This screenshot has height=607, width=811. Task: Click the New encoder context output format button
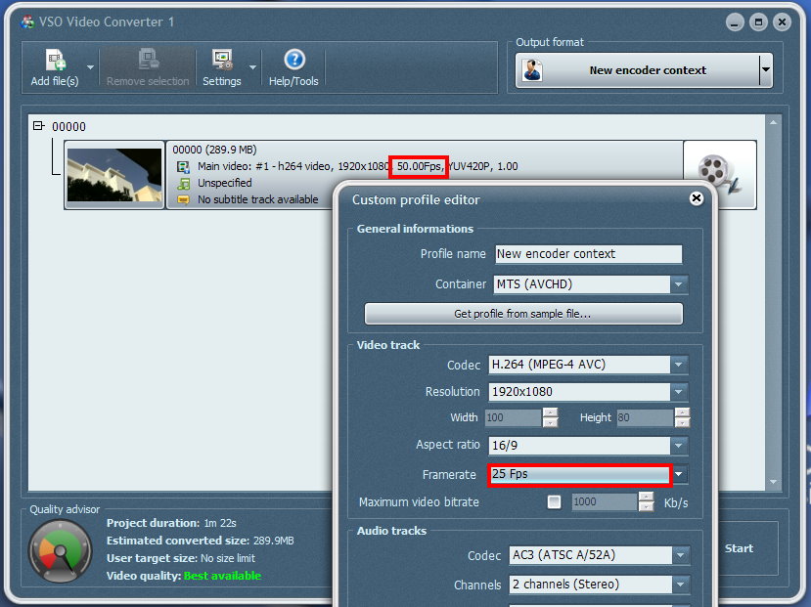click(637, 70)
